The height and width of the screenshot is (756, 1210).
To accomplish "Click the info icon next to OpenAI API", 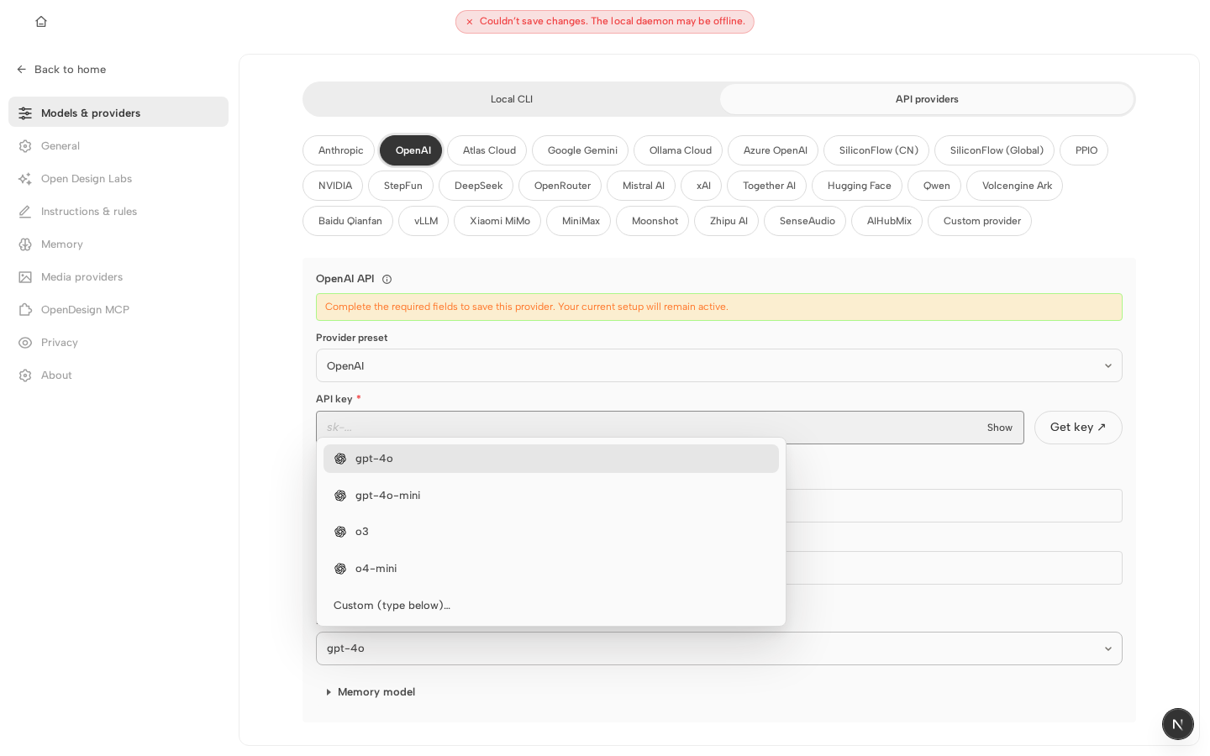I will tap(387, 280).
